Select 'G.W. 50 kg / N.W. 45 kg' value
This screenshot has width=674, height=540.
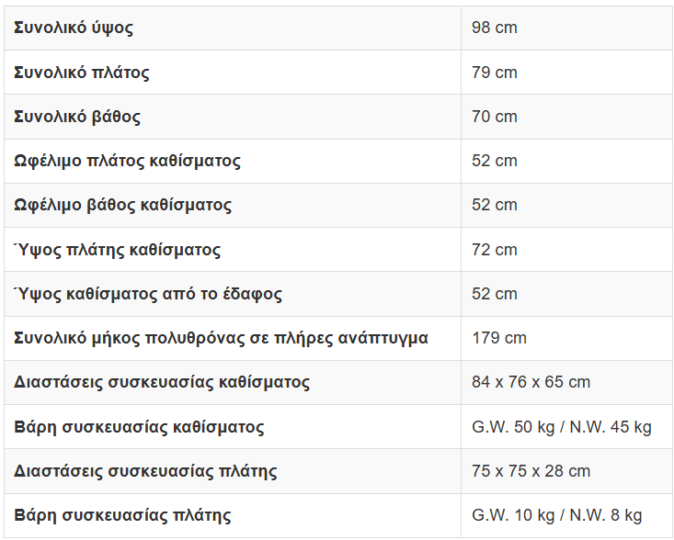561,427
